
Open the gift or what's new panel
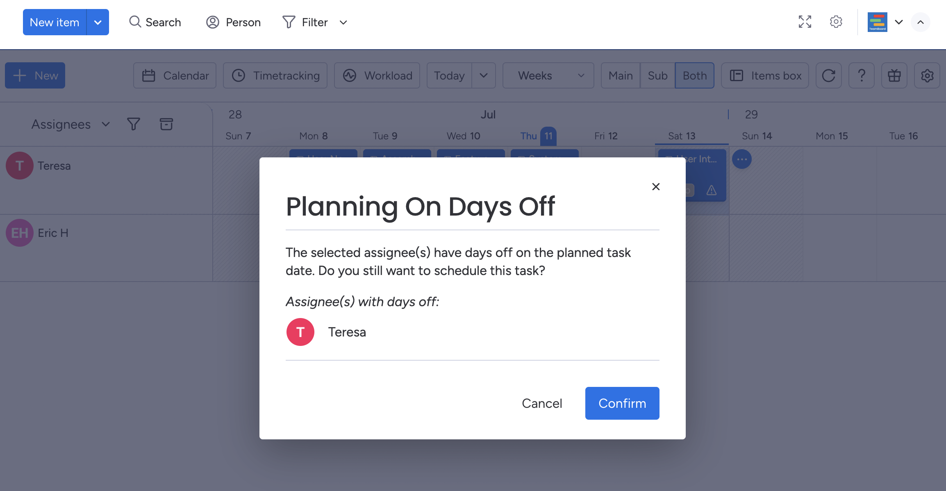[894, 75]
